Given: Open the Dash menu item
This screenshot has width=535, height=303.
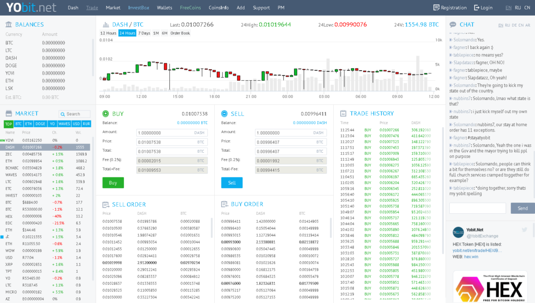Looking at the screenshot, I should pos(73,7).
